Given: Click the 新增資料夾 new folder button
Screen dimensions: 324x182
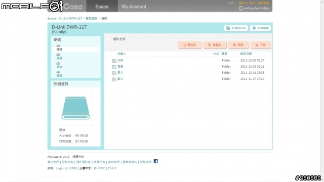Looking at the screenshot, I should [x=236, y=28].
